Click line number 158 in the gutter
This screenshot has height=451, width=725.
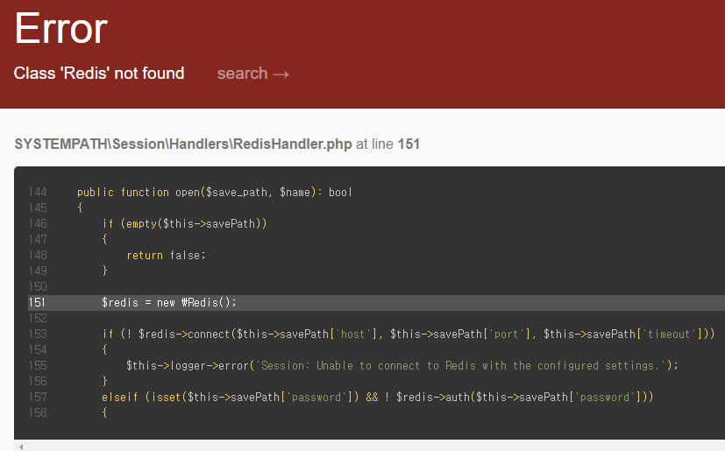[x=38, y=412]
